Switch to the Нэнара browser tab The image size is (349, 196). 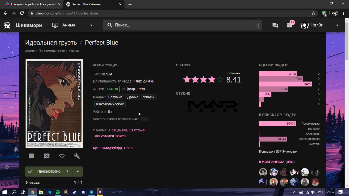(32, 4)
